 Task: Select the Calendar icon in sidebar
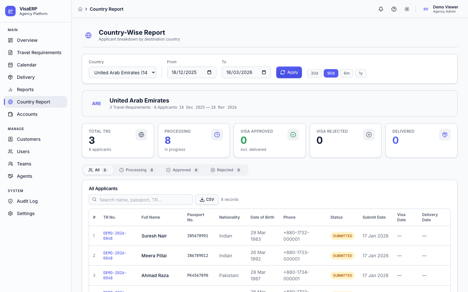point(11,65)
